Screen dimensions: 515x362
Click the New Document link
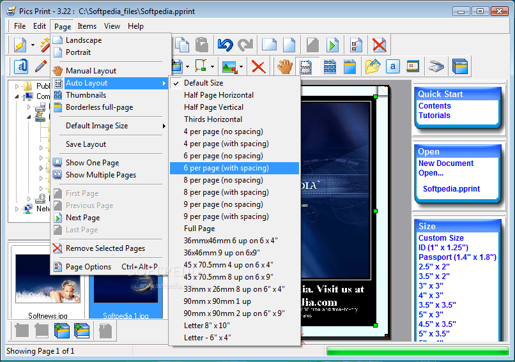446,163
